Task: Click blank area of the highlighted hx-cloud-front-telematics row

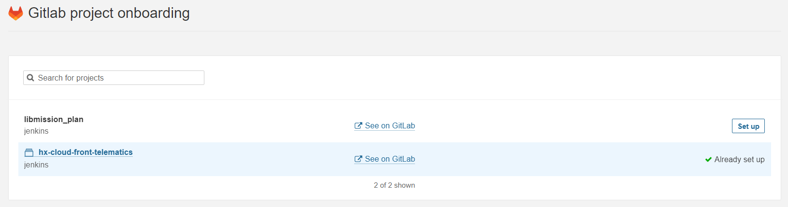Action: click(x=556, y=159)
